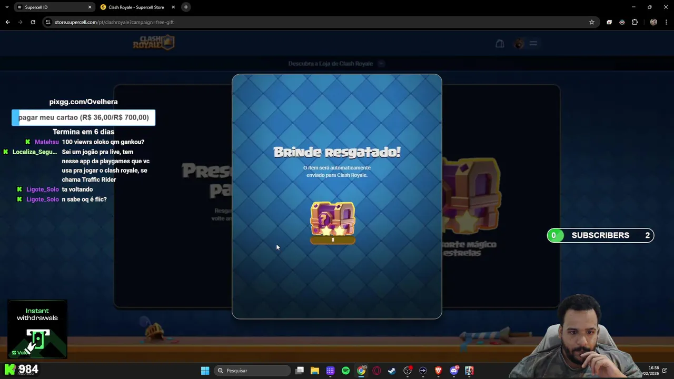Open Steam from the taskbar
This screenshot has height=379, width=674.
coord(392,371)
